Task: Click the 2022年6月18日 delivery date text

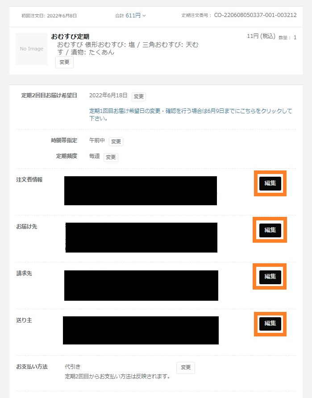Action: 108,95
